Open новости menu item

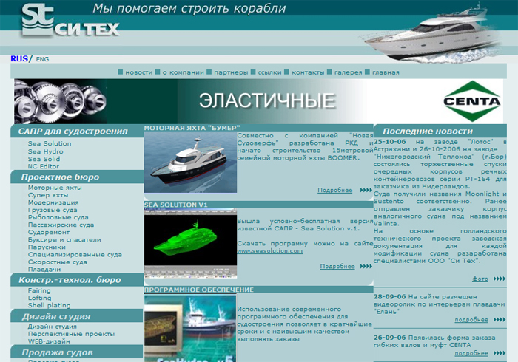pos(139,72)
